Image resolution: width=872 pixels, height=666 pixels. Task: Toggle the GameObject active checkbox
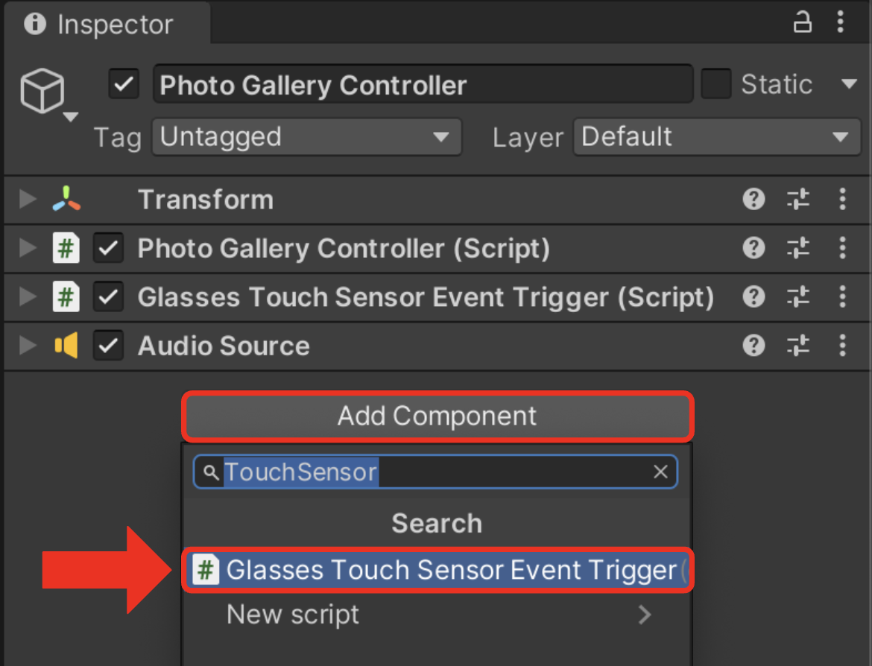pos(124,84)
